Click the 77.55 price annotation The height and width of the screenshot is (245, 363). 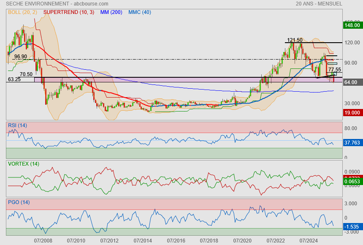[334, 69]
